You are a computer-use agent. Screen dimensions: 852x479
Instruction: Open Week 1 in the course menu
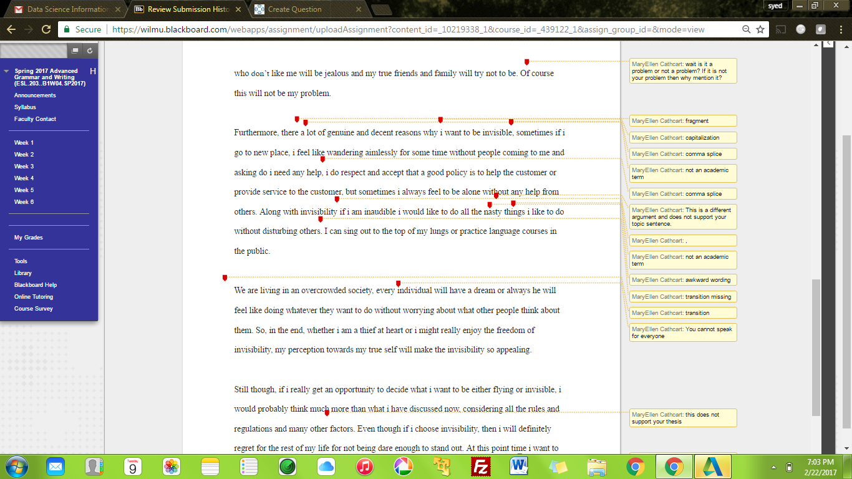coord(24,143)
